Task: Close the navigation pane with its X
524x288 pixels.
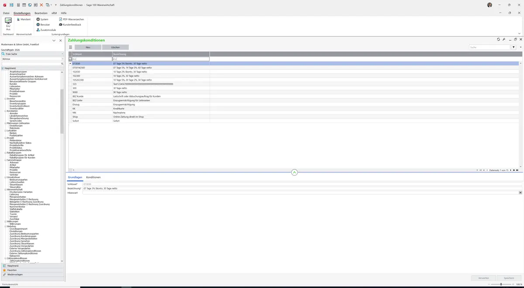Action: pyautogui.click(x=61, y=41)
